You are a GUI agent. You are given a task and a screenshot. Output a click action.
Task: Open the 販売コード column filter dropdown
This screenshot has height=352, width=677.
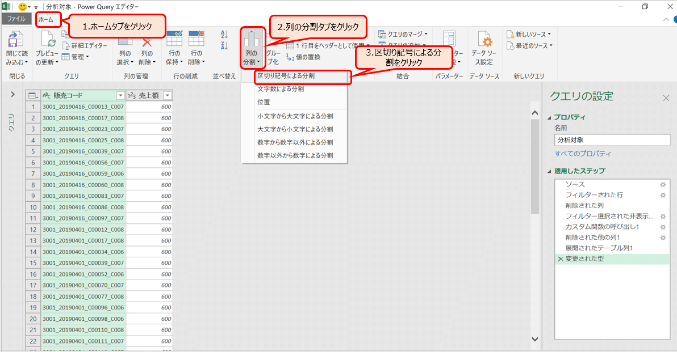coord(120,95)
